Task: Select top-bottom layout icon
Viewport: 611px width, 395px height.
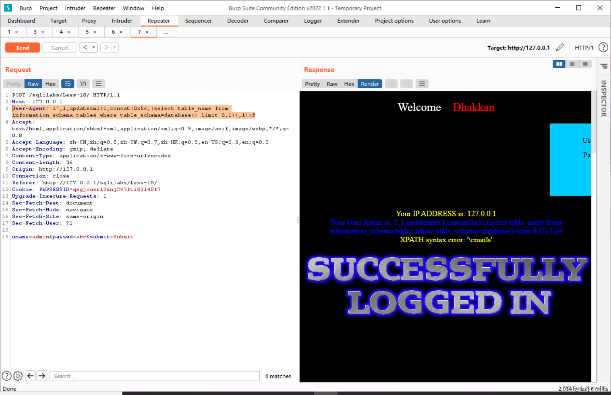Action: coord(572,64)
